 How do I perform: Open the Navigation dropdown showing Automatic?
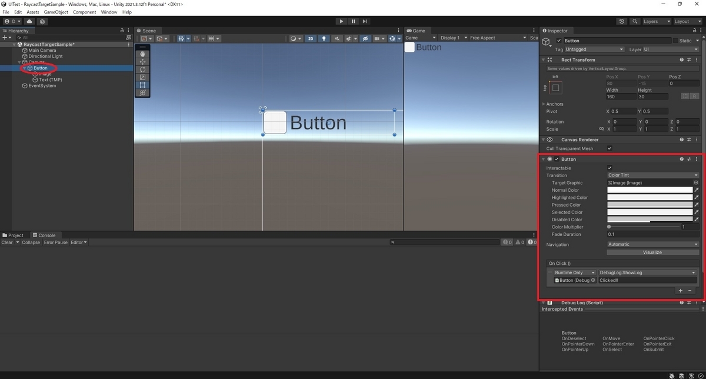(653, 244)
